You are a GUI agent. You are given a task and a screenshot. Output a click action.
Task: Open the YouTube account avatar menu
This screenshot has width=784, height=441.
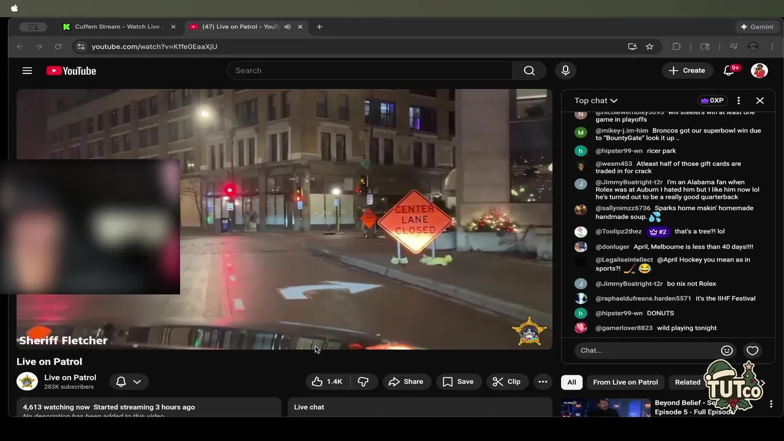coord(759,70)
